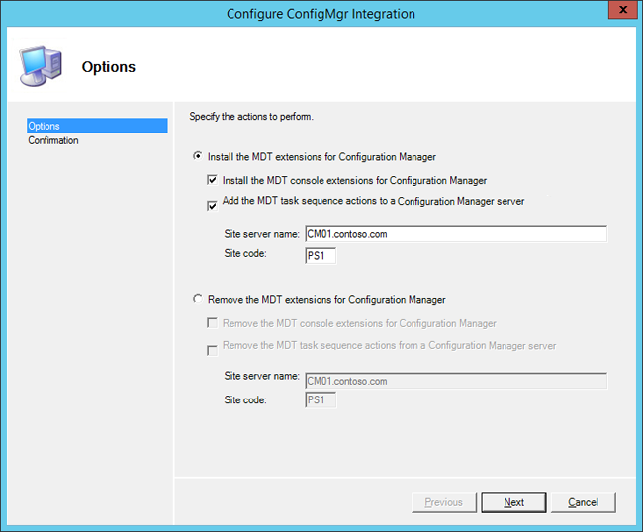
Task: Click the 'Specify the actions to perform' text
Action: pyautogui.click(x=251, y=117)
